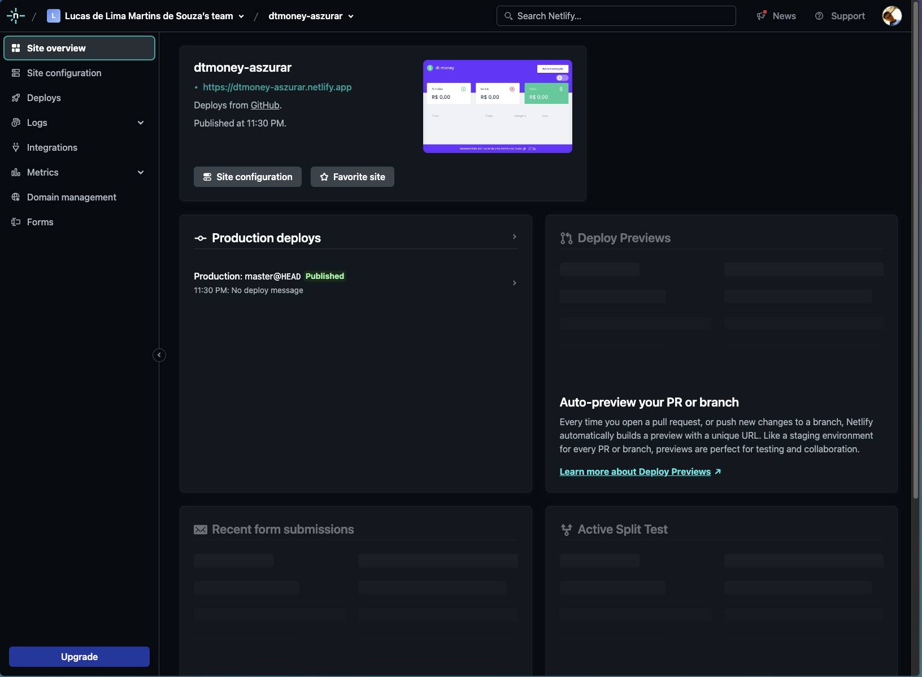The image size is (922, 677).
Task: Expand the Logs submenu chevron
Action: [x=141, y=123]
